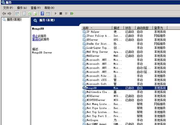Select the Net-SNMP Agent service name
The height and width of the screenshot is (125, 180).
click(96, 124)
